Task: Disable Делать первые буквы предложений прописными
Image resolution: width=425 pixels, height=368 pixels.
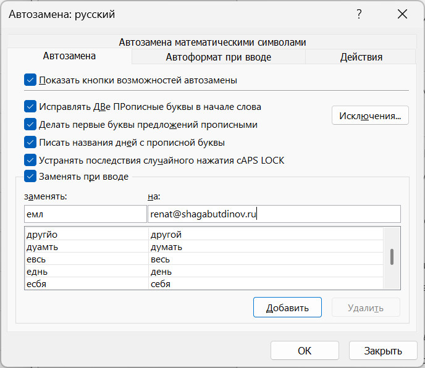Action: pos(30,124)
